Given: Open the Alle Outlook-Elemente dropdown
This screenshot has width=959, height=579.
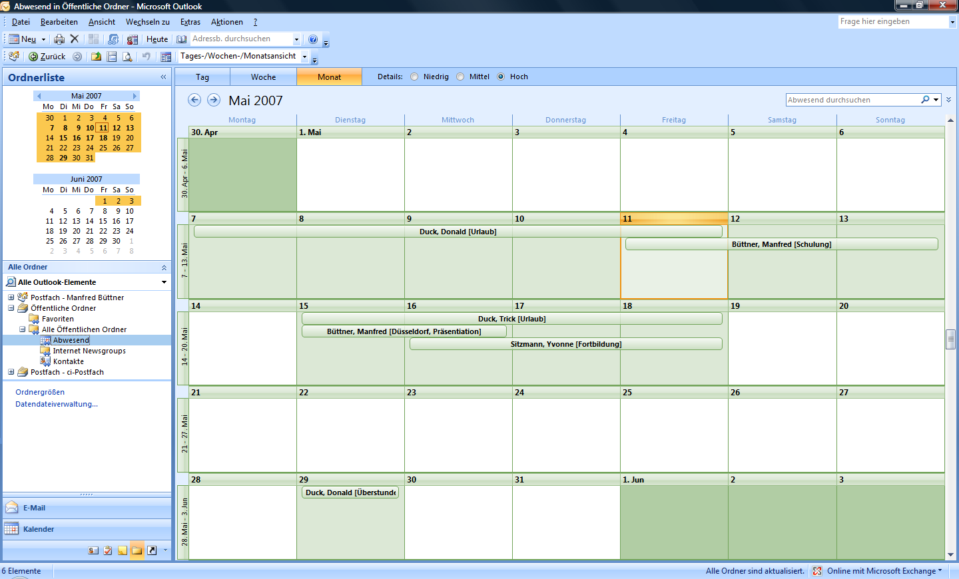Looking at the screenshot, I should pyautogui.click(x=164, y=282).
